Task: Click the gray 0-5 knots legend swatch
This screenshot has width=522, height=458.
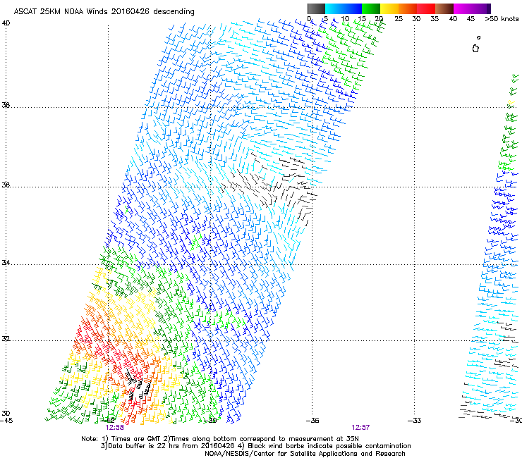Action: pos(316,8)
